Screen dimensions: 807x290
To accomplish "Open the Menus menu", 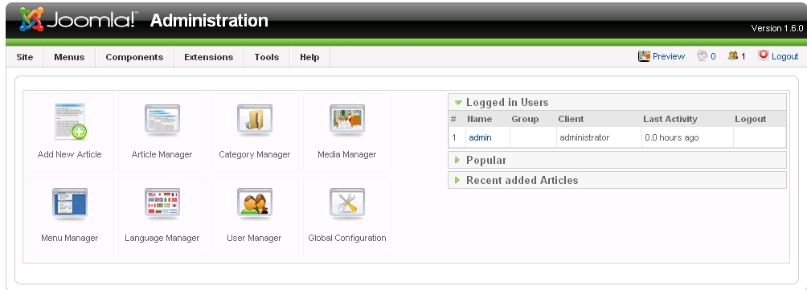I will click(x=69, y=57).
